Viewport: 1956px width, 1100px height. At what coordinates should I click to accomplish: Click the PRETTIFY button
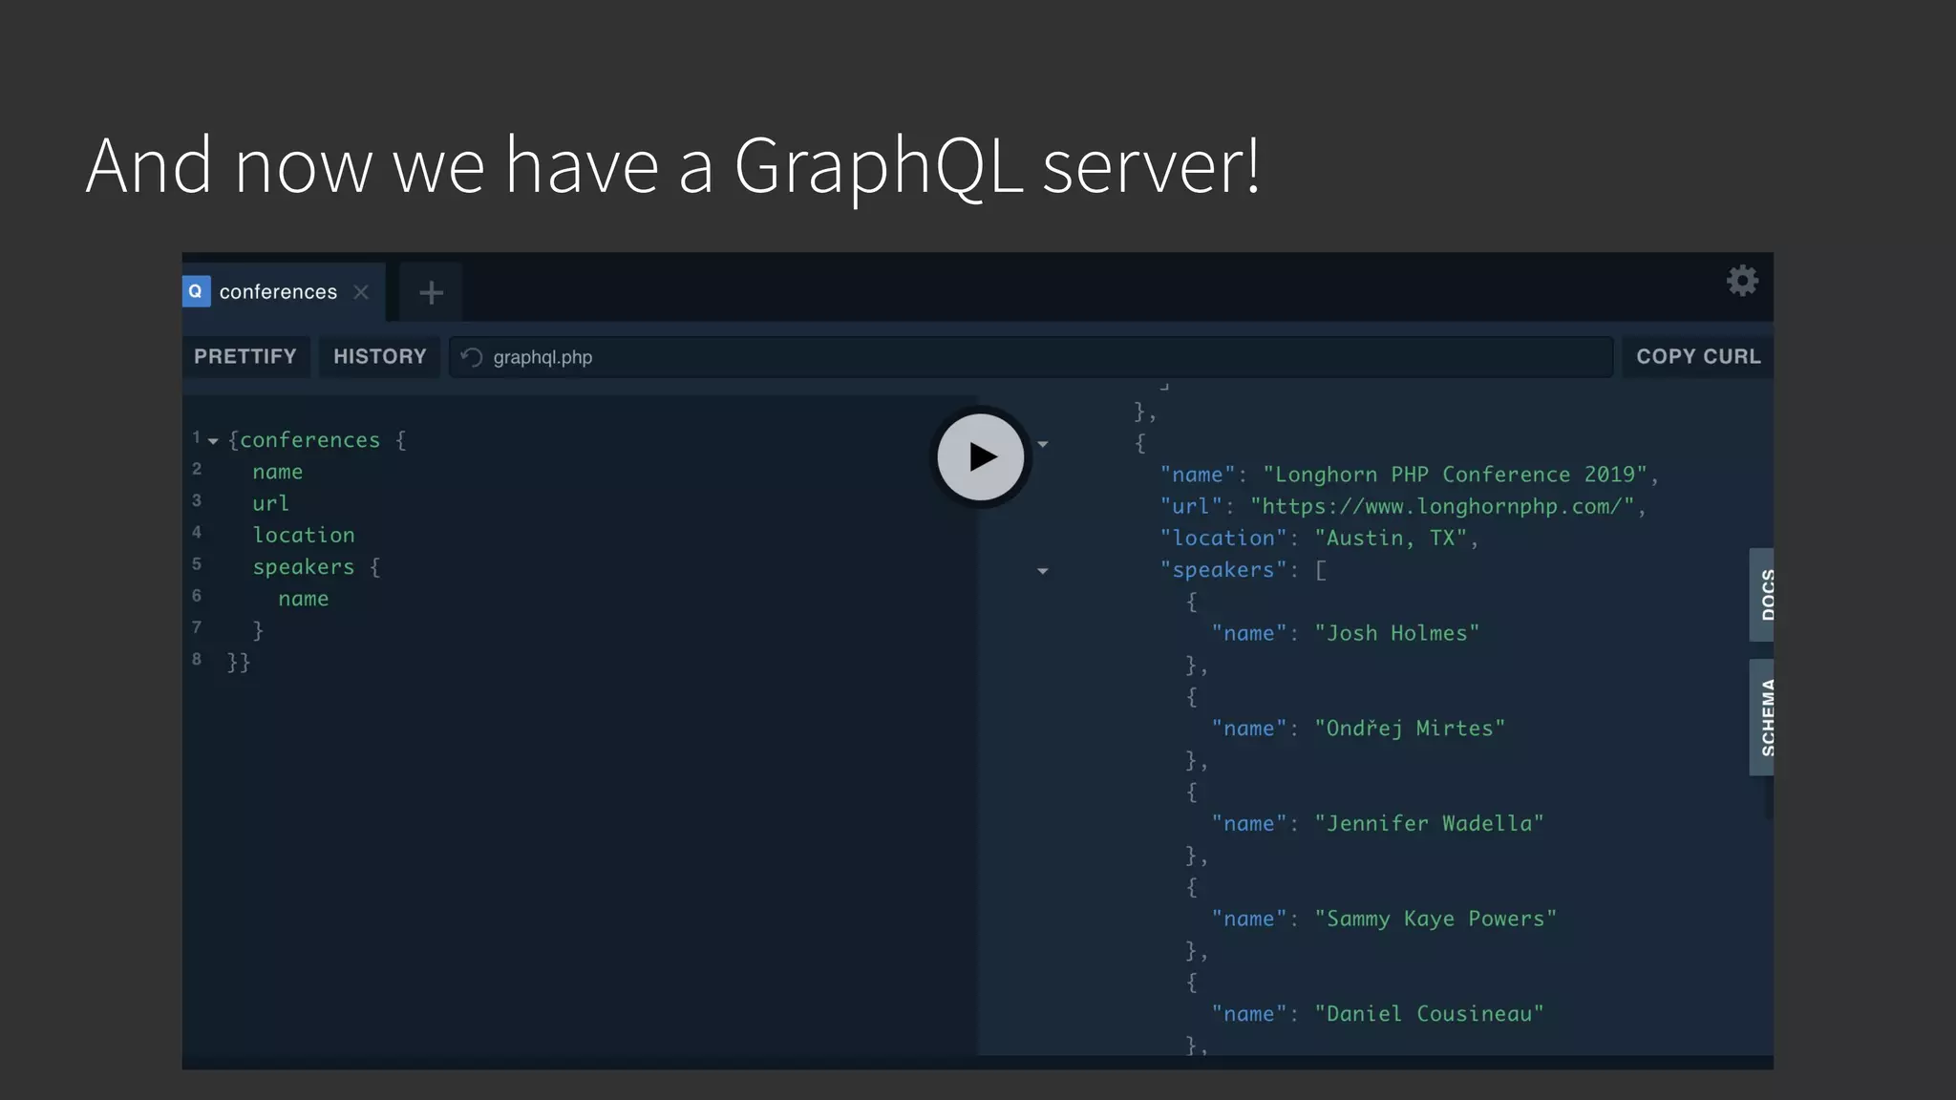[245, 356]
